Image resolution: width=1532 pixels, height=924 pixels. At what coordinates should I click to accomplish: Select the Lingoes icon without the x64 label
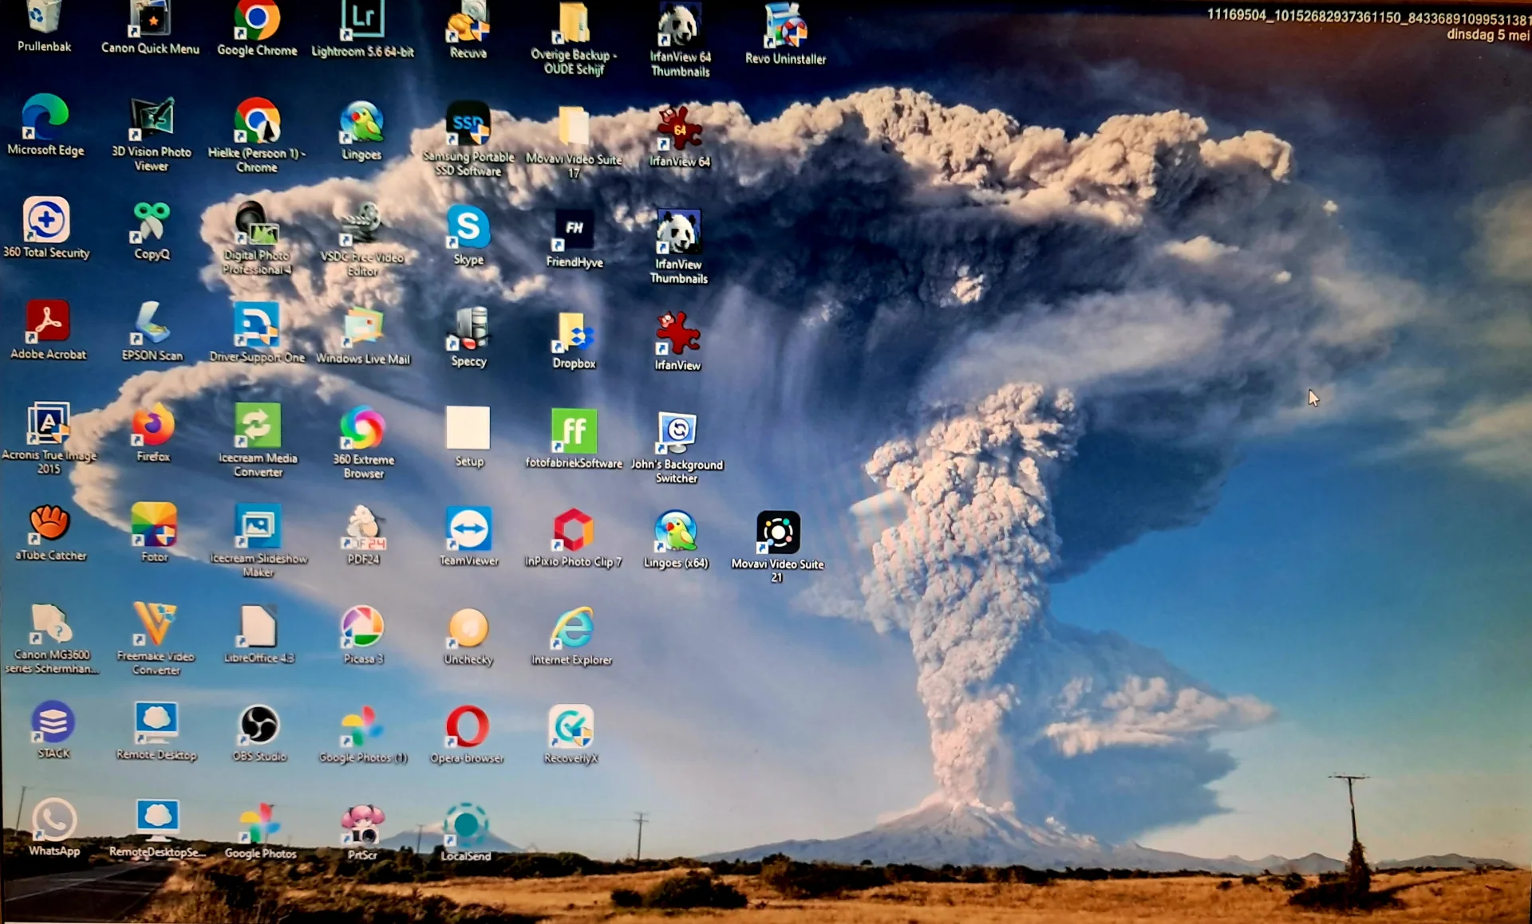(361, 124)
